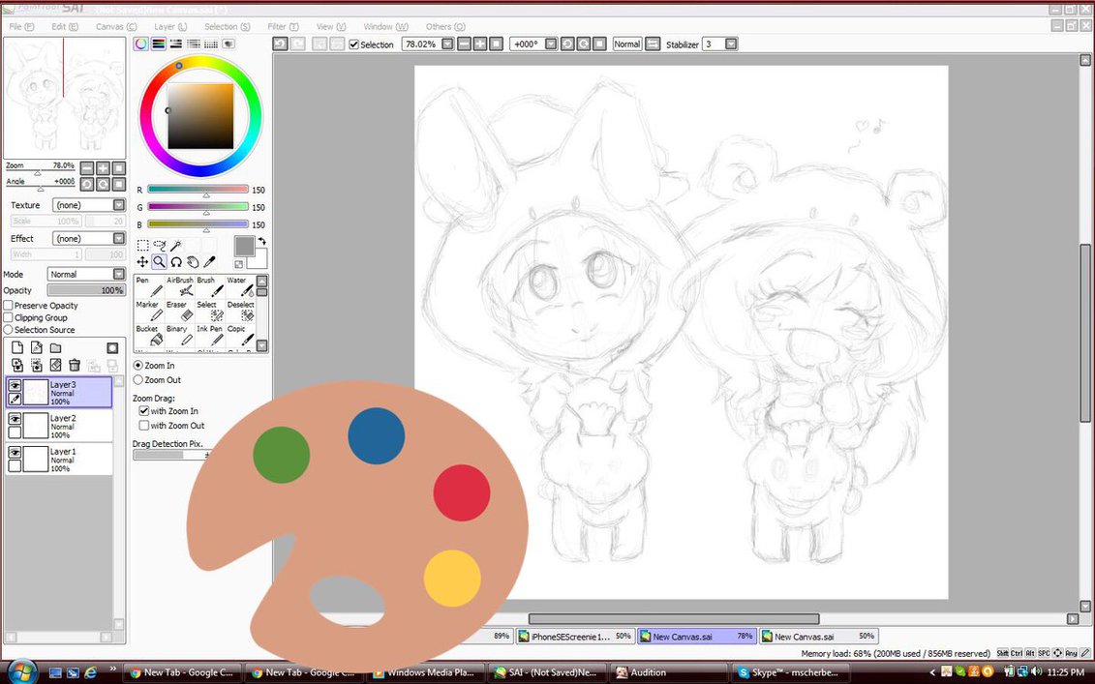1095x684 pixels.
Task: Select the Binary pen tool
Action: (x=179, y=335)
